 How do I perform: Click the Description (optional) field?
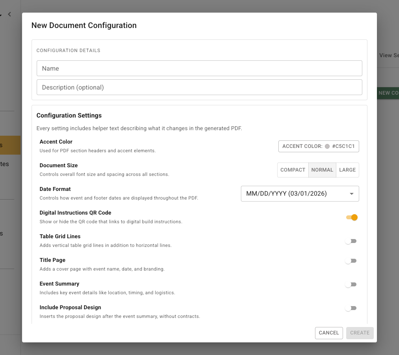(199, 87)
